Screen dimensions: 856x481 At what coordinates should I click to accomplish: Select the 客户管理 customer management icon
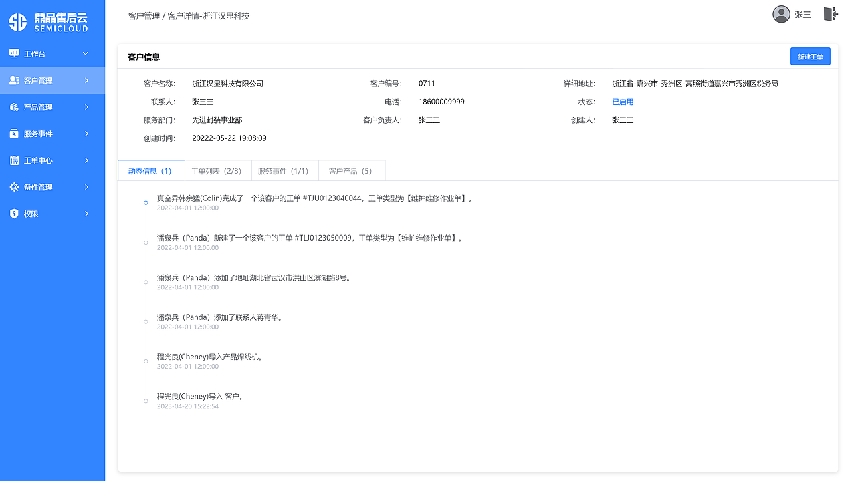pyautogui.click(x=13, y=79)
